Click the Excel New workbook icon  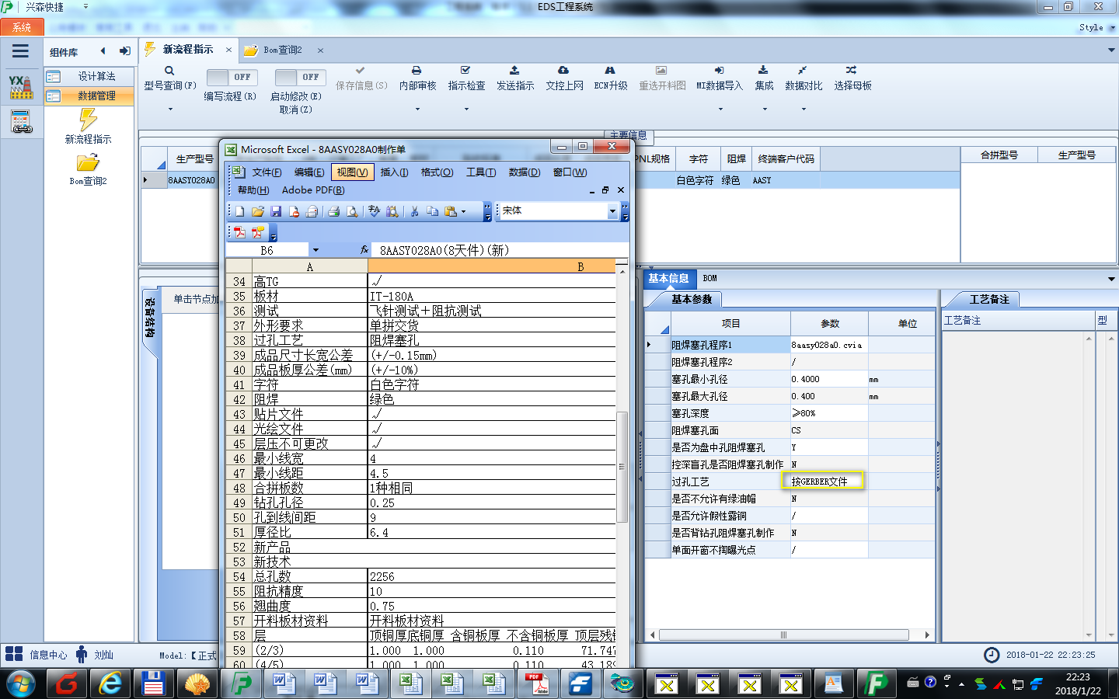(x=240, y=211)
